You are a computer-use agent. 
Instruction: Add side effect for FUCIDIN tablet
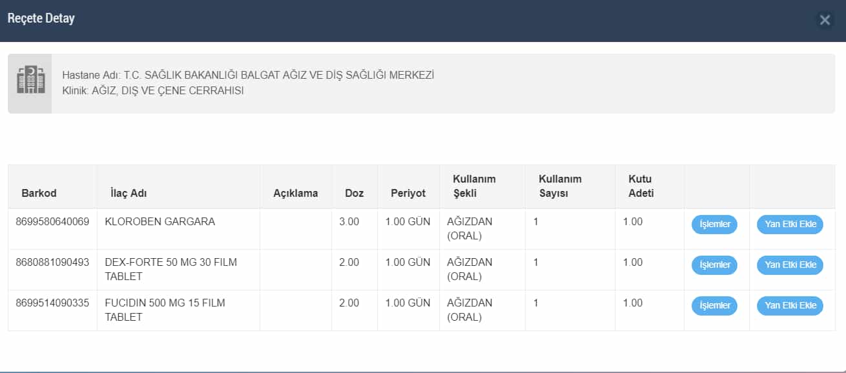pos(790,305)
